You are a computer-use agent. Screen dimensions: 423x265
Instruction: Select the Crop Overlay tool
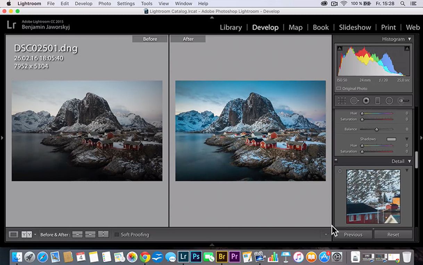point(342,101)
